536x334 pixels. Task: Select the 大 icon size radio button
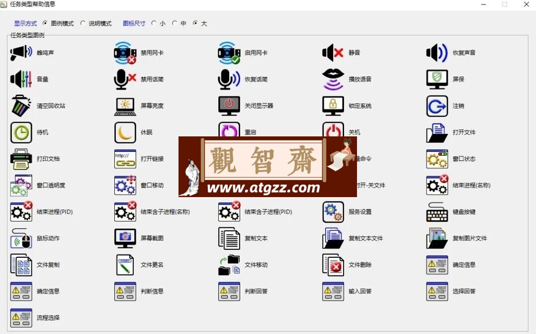pyautogui.click(x=195, y=23)
